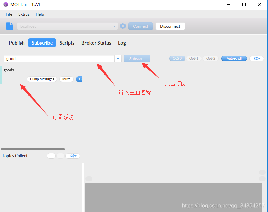Screen dimensions: 268x212
Task: Switch to the Subscribe tab
Action: click(42, 43)
